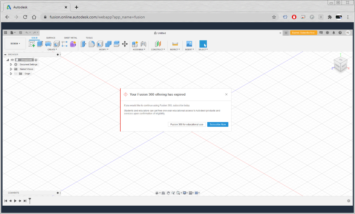Open the comments speech bubble icon

[x=321, y=33]
